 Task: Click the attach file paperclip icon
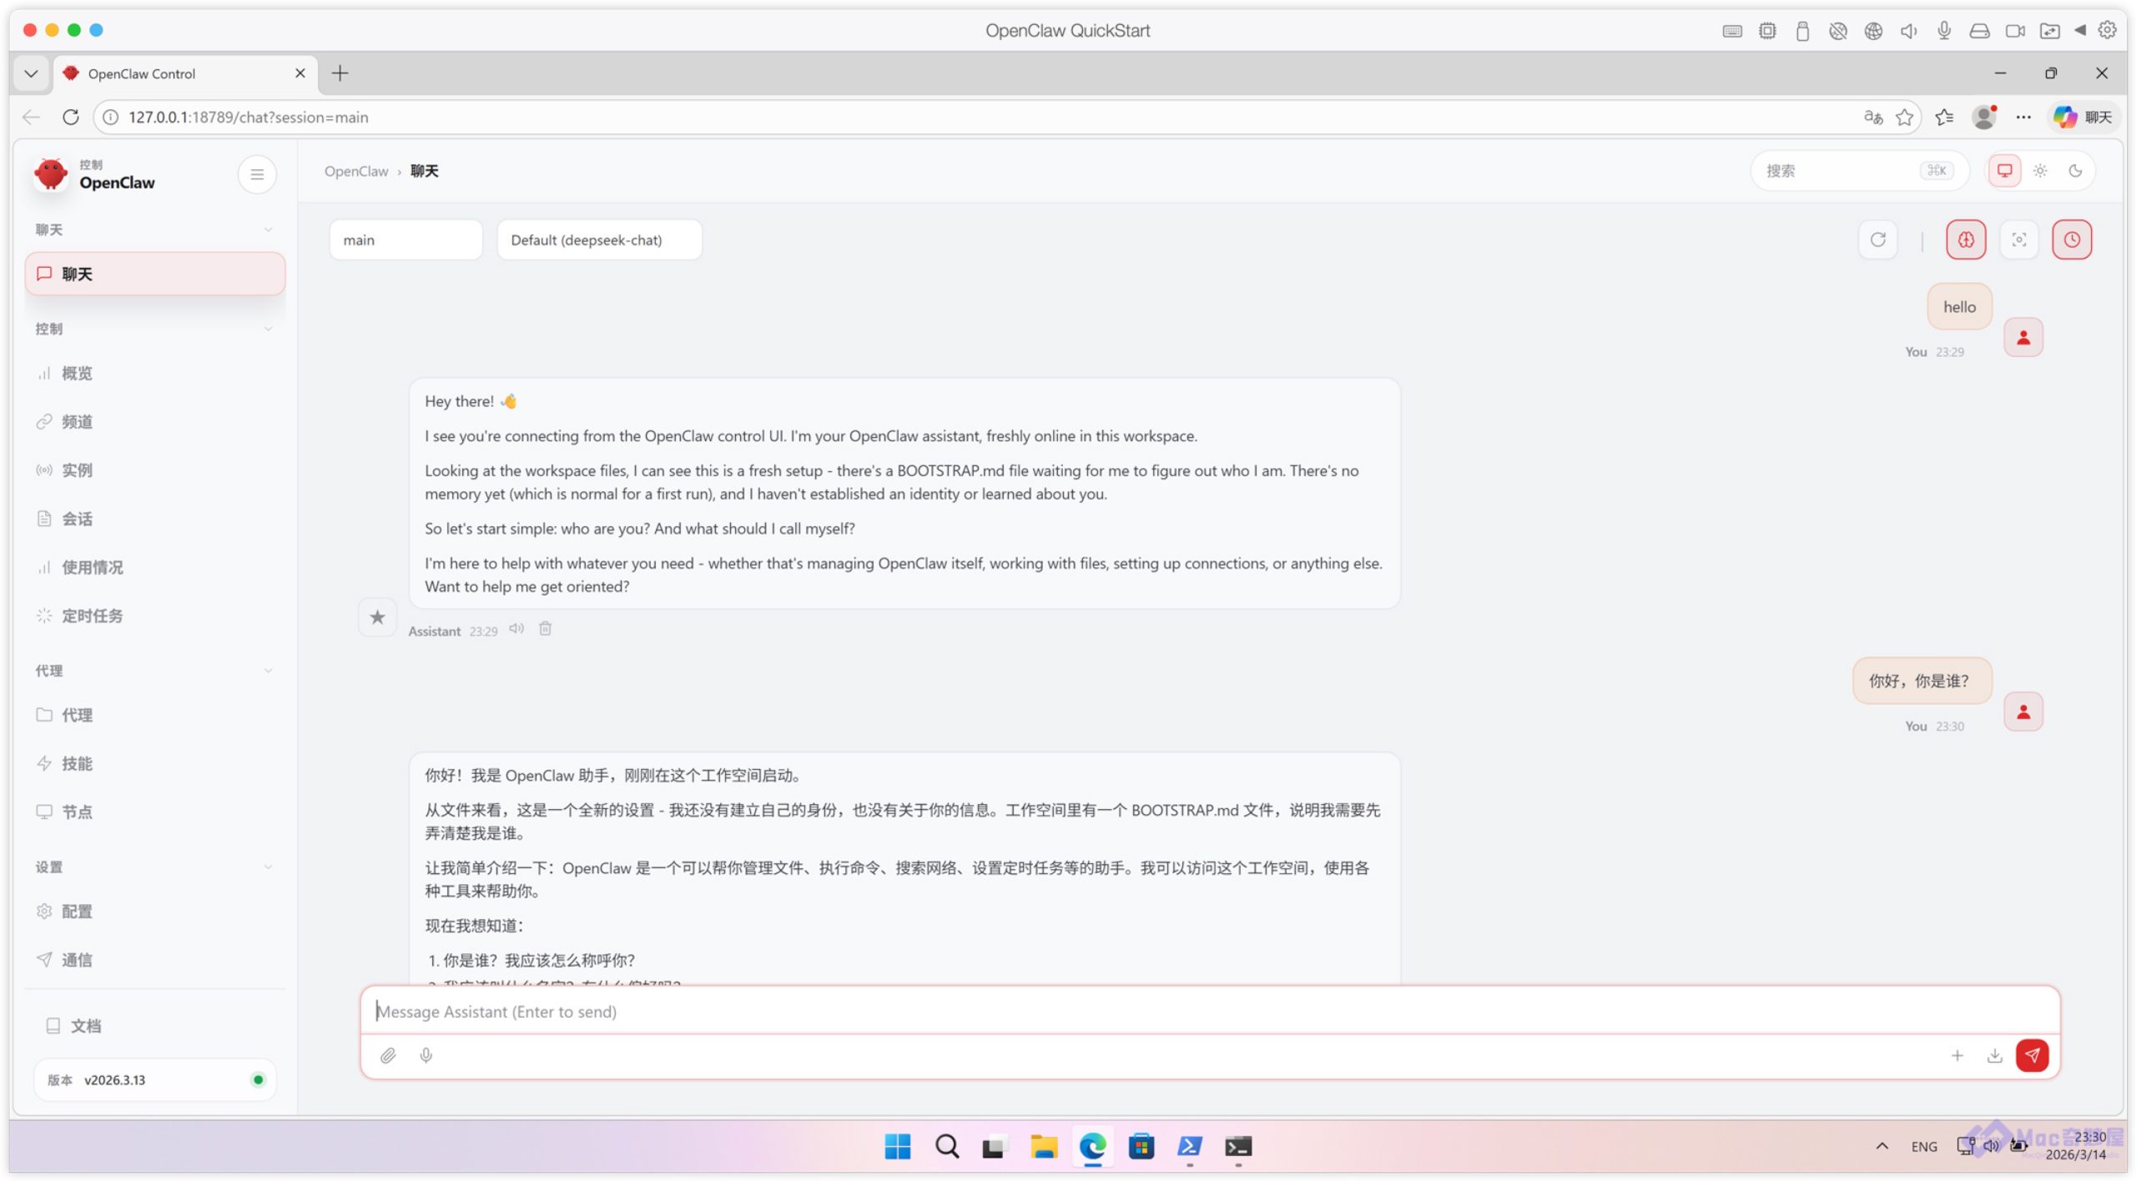pyautogui.click(x=388, y=1056)
